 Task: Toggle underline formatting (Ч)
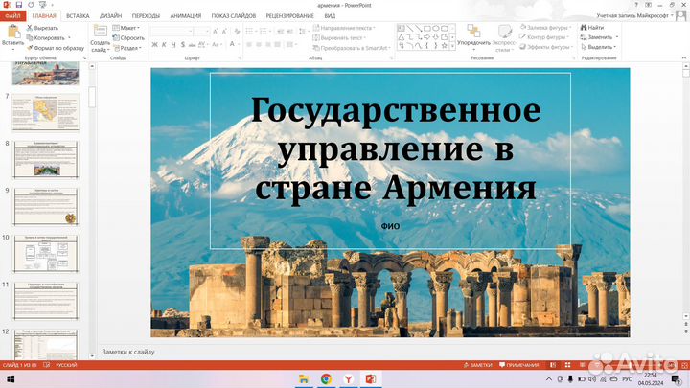click(x=173, y=44)
